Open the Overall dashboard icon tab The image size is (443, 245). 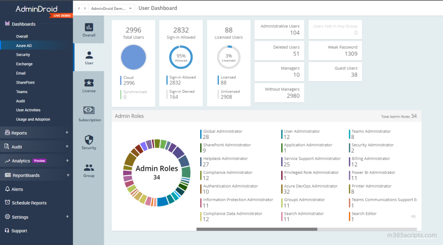89,30
